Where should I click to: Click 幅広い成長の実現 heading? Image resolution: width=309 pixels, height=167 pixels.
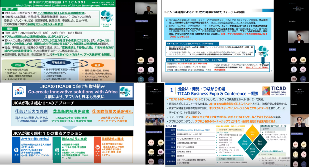74,139
